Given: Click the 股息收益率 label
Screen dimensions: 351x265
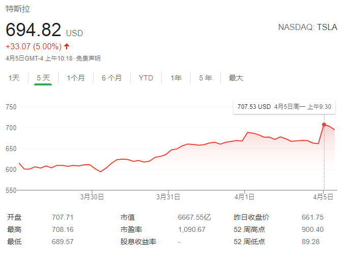Looking at the screenshot, I should (138, 242).
